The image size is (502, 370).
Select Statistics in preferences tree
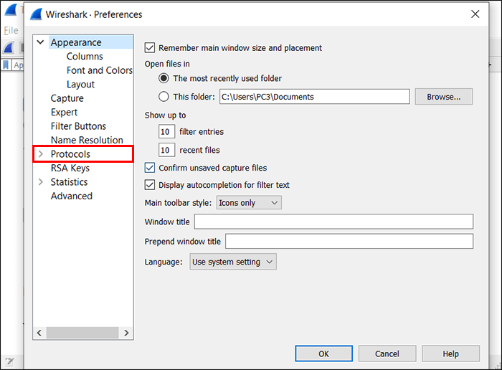(x=69, y=182)
